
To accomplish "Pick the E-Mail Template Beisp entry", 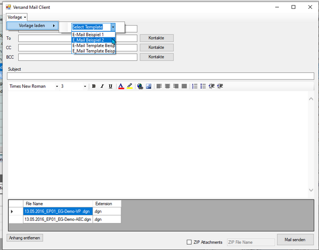I will pos(94,46).
